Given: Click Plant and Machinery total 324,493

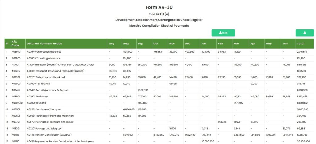Looking at the screenshot, I should 301,116.
